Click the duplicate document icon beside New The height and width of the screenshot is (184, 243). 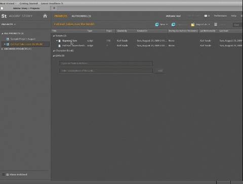173,25
